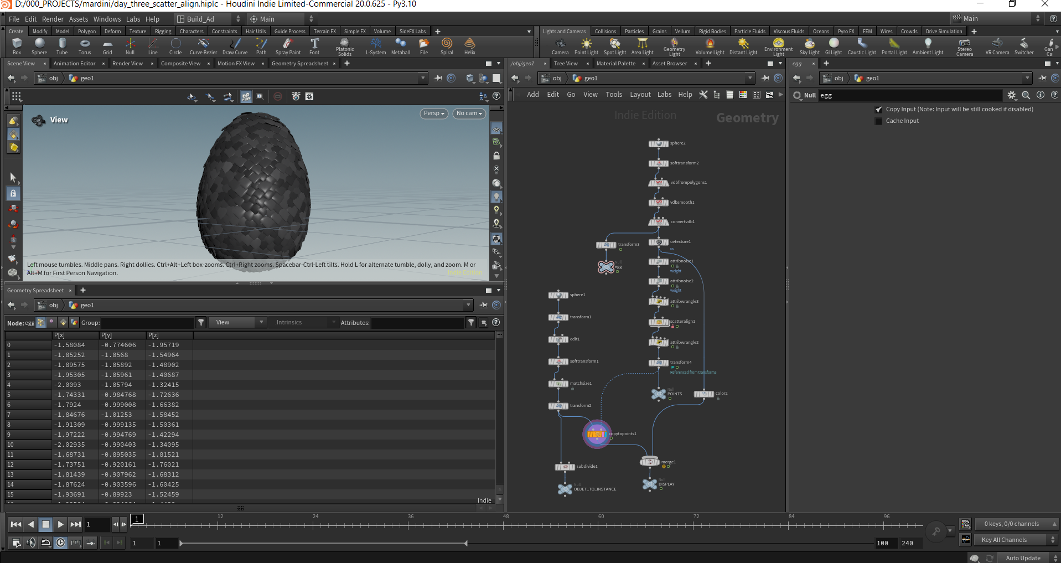The width and height of the screenshot is (1061, 563).
Task: Select the Switcher shelf tool
Action: pos(1024,46)
